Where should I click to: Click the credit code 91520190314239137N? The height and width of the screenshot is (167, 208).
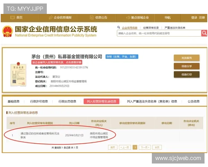pos(74,67)
